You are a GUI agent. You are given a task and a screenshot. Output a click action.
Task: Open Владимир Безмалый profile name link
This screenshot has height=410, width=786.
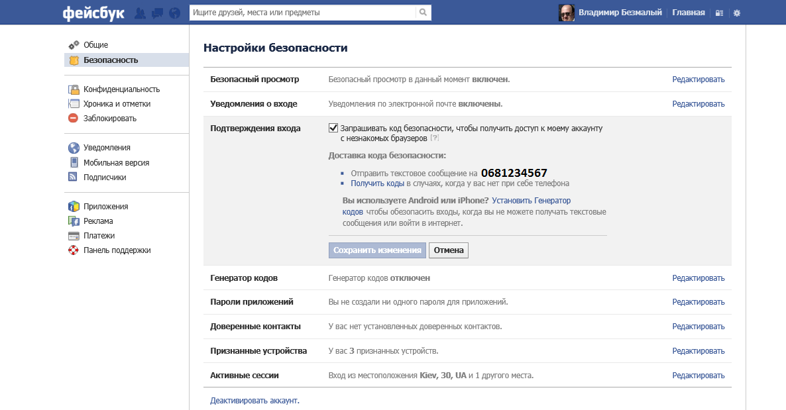[620, 13]
